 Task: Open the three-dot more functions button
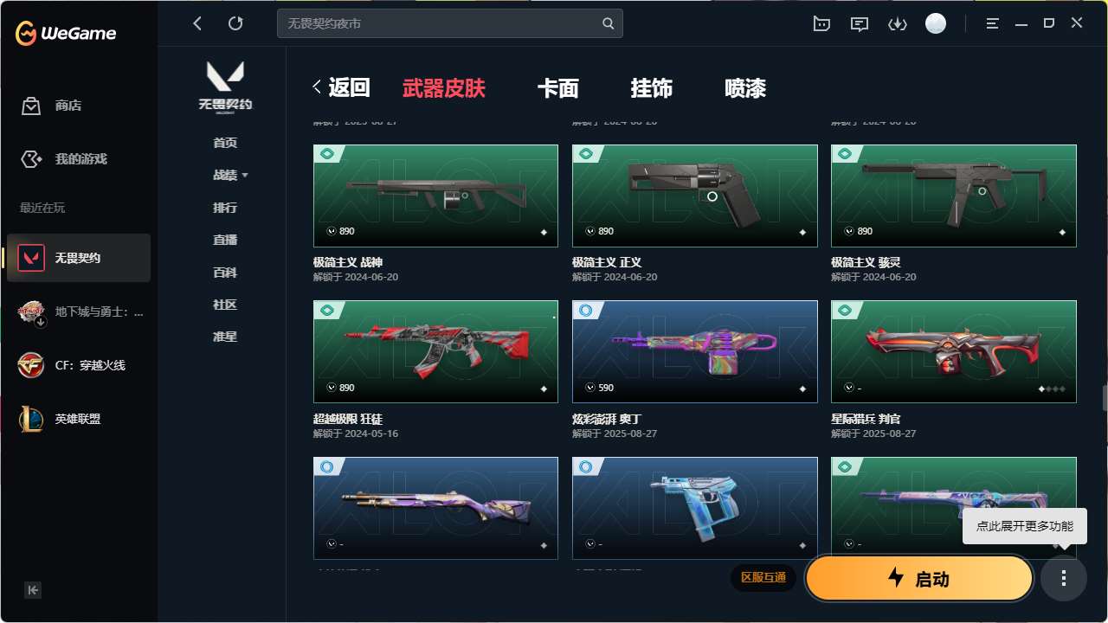point(1064,577)
